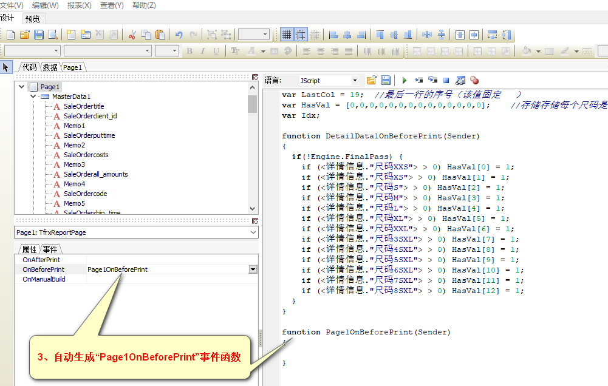The width and height of the screenshot is (608, 386).
Task: Justify text in format toolbar
Action: point(348,51)
